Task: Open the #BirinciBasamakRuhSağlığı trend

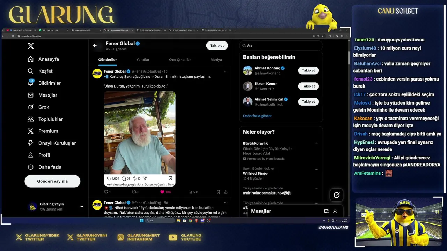Action: pyautogui.click(x=267, y=193)
